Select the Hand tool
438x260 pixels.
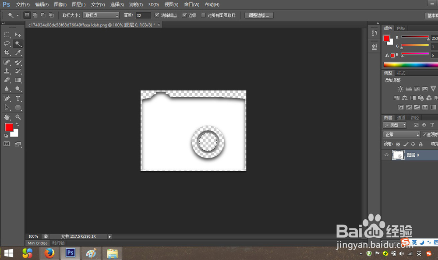coord(7,117)
